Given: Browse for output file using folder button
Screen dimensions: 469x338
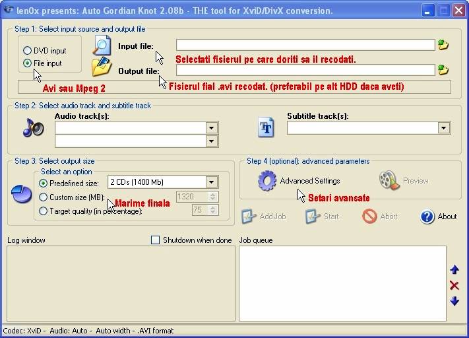Looking at the screenshot, I should [443, 70].
